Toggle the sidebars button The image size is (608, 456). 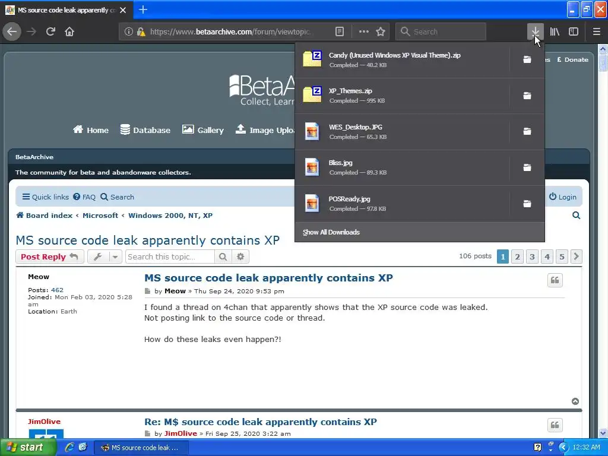pos(574,31)
